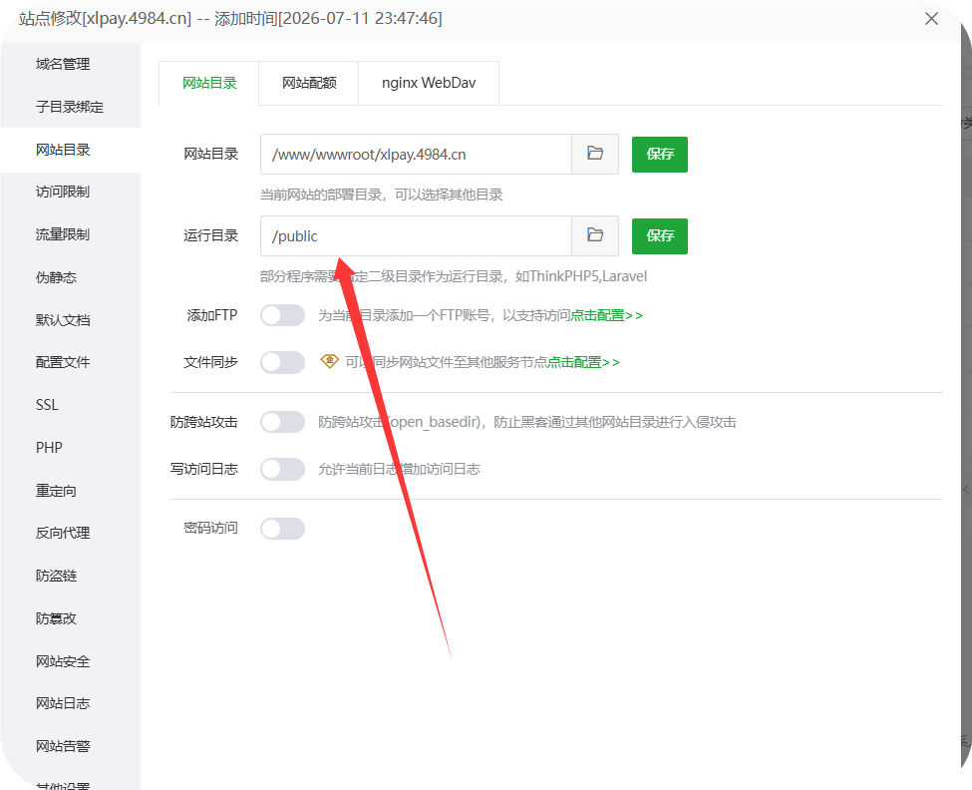The image size is (972, 790).
Task: Turn on 密码访问 switch
Action: 283,529
